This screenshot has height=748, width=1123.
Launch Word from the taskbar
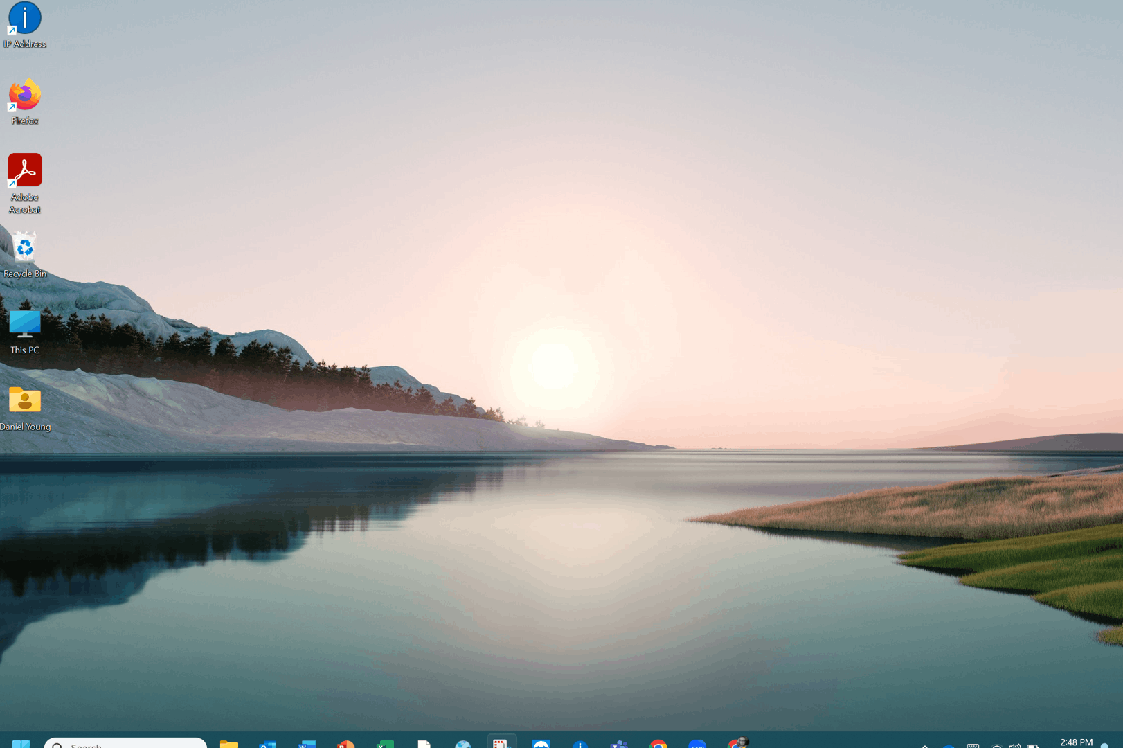coord(307,745)
